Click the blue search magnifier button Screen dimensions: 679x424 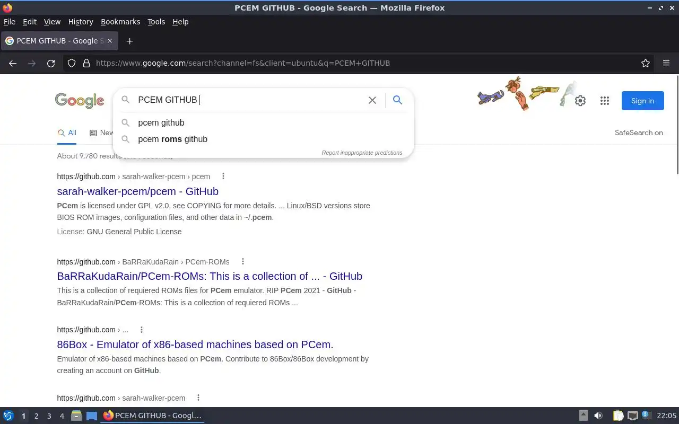pos(397,100)
